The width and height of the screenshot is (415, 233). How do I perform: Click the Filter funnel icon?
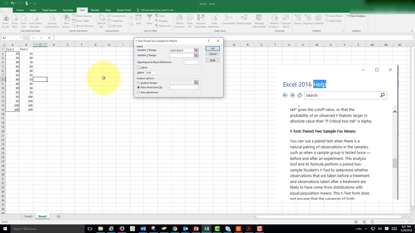pos(149,18)
